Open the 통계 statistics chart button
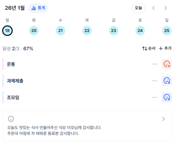The height and width of the screenshot is (142, 174). click(38, 8)
